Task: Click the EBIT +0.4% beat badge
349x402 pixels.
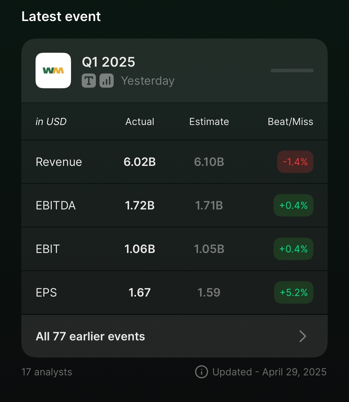Action: click(x=293, y=249)
